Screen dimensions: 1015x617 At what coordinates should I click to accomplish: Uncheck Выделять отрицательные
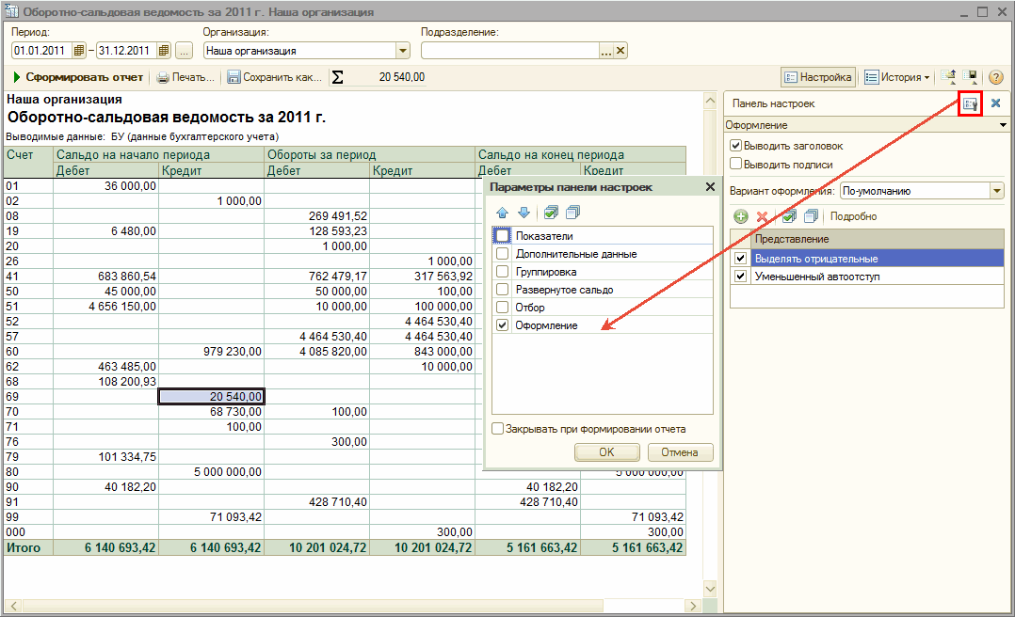tap(741, 258)
